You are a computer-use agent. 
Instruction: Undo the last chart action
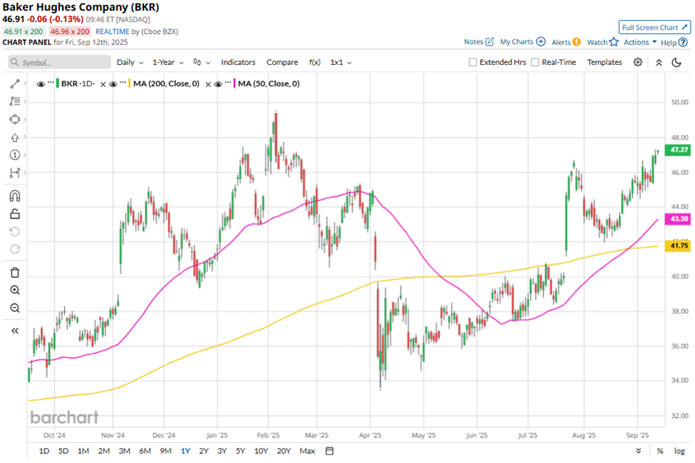[x=15, y=232]
